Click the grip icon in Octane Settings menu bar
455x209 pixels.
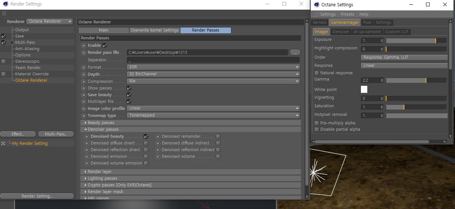point(315,14)
